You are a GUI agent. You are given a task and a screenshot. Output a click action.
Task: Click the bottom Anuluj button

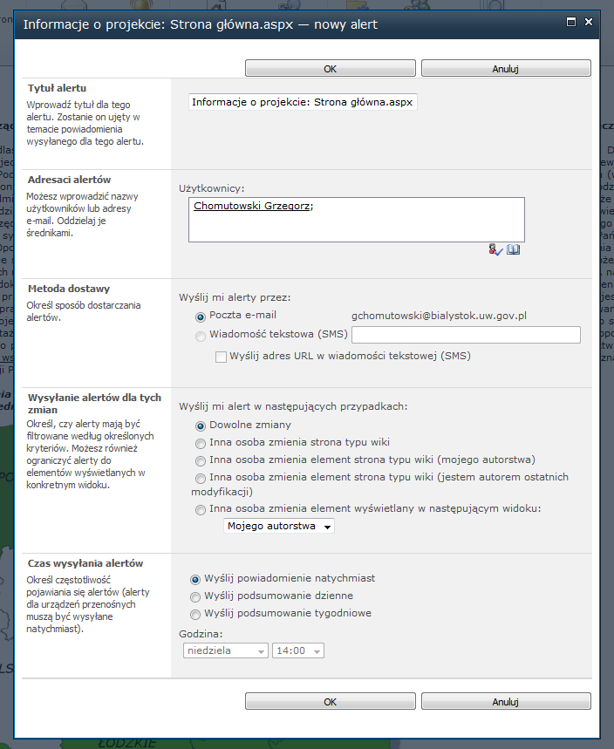(x=506, y=701)
